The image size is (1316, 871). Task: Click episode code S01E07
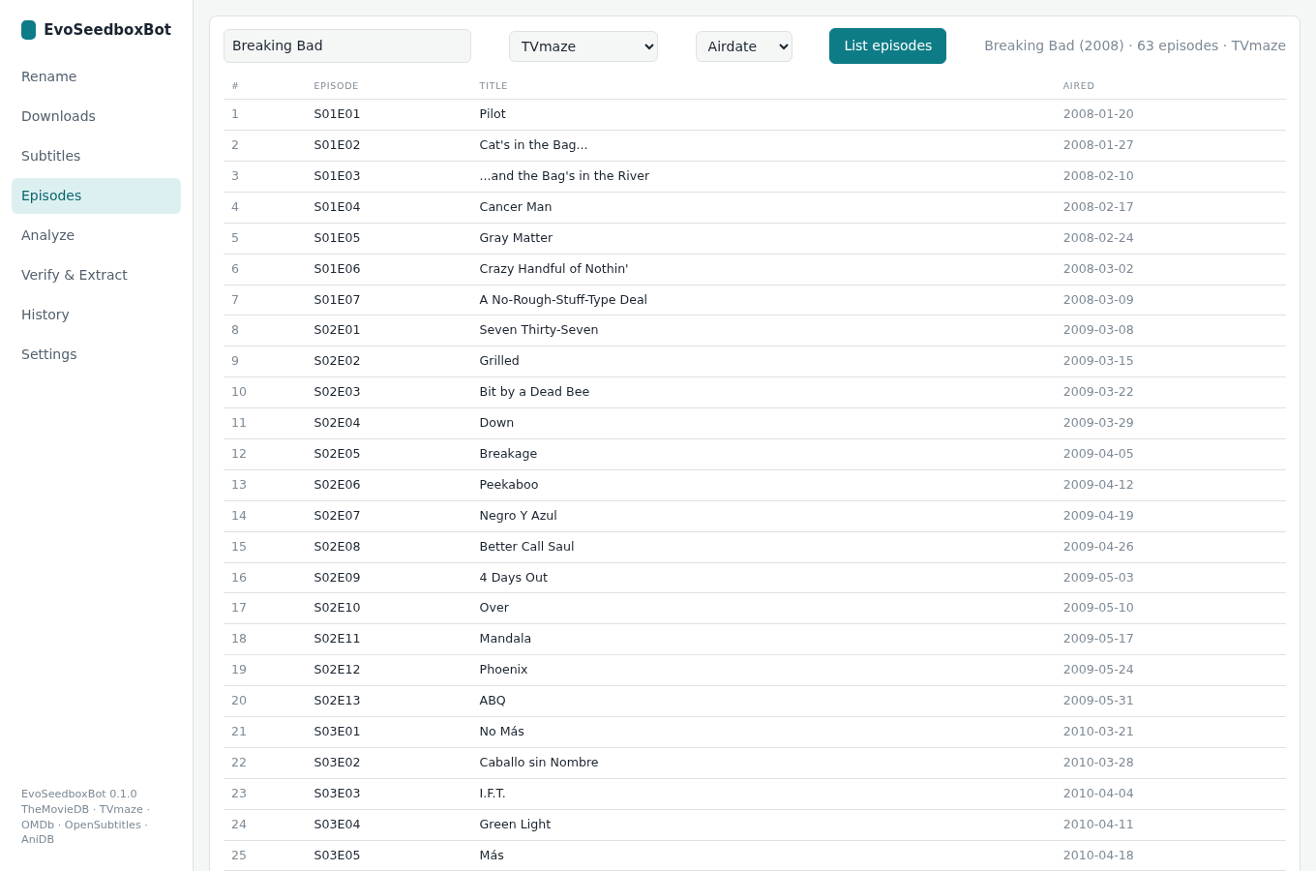[337, 300]
